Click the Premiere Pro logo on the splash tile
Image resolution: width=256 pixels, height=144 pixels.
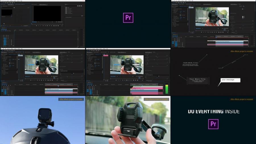(x=128, y=18)
